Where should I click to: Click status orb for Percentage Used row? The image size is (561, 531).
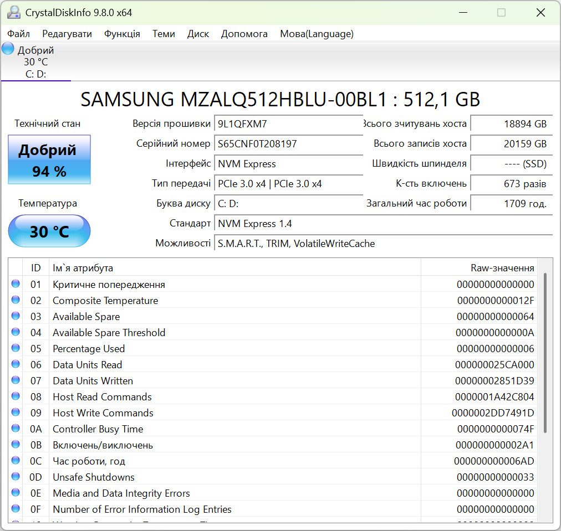(16, 348)
